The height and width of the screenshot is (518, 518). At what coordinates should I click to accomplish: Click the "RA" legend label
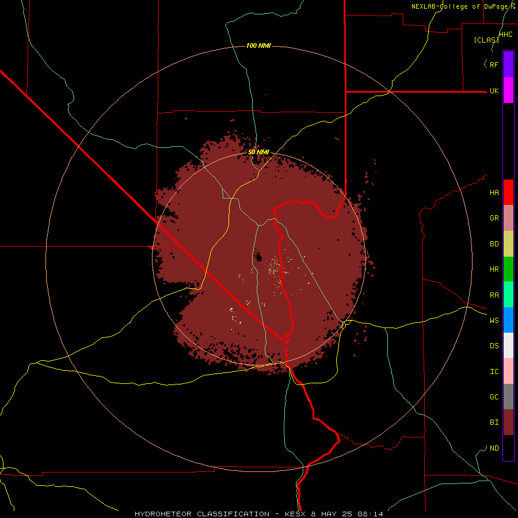[494, 295]
